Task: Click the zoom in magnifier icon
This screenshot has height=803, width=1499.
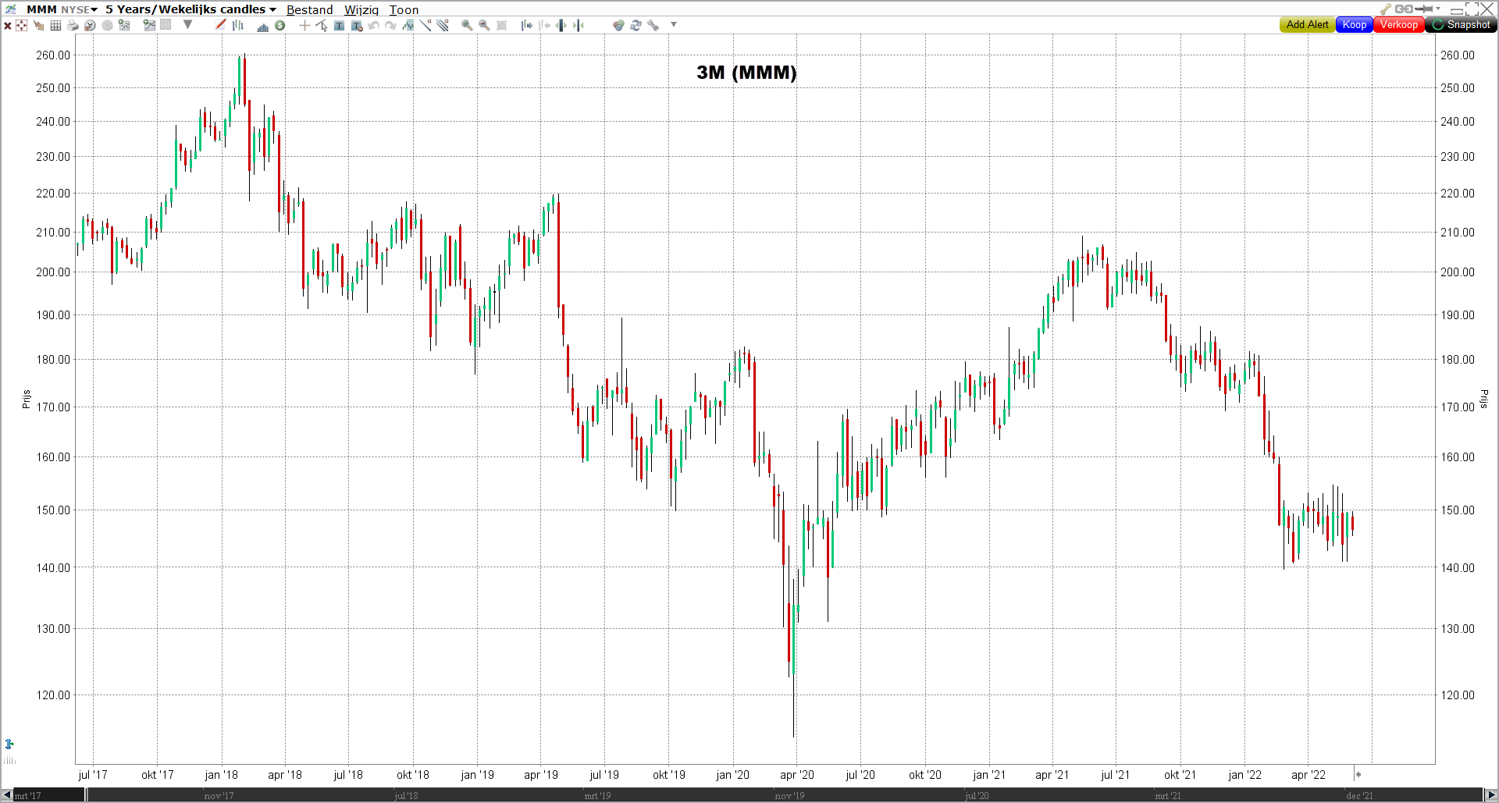Action: pos(467,26)
